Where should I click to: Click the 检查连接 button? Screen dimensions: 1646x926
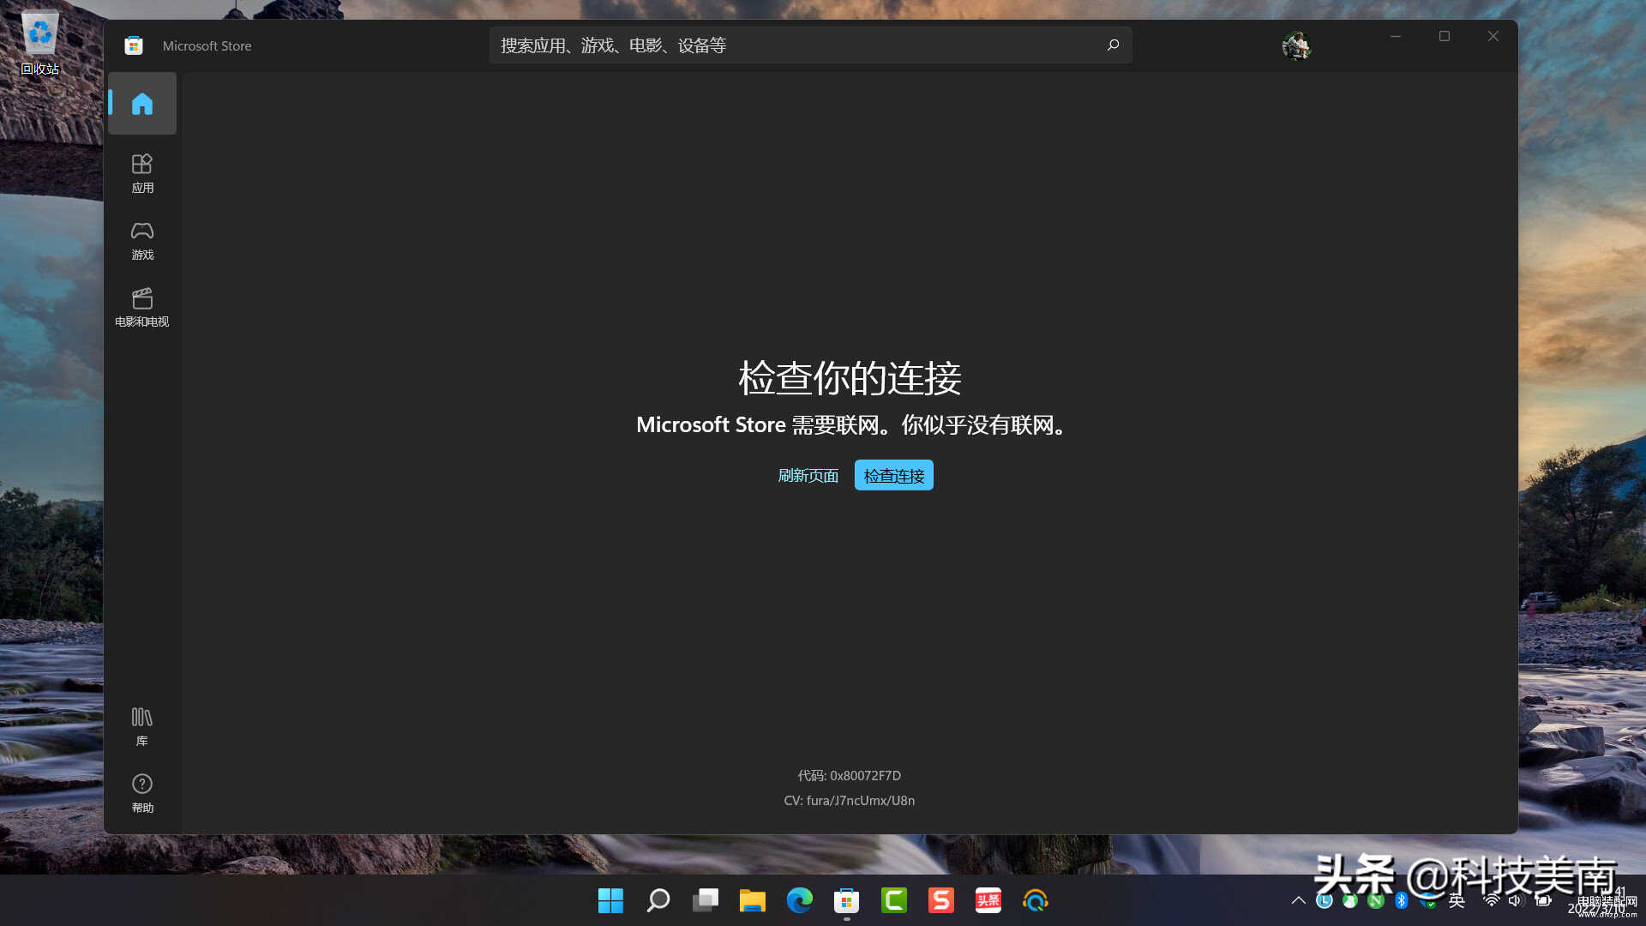click(893, 475)
